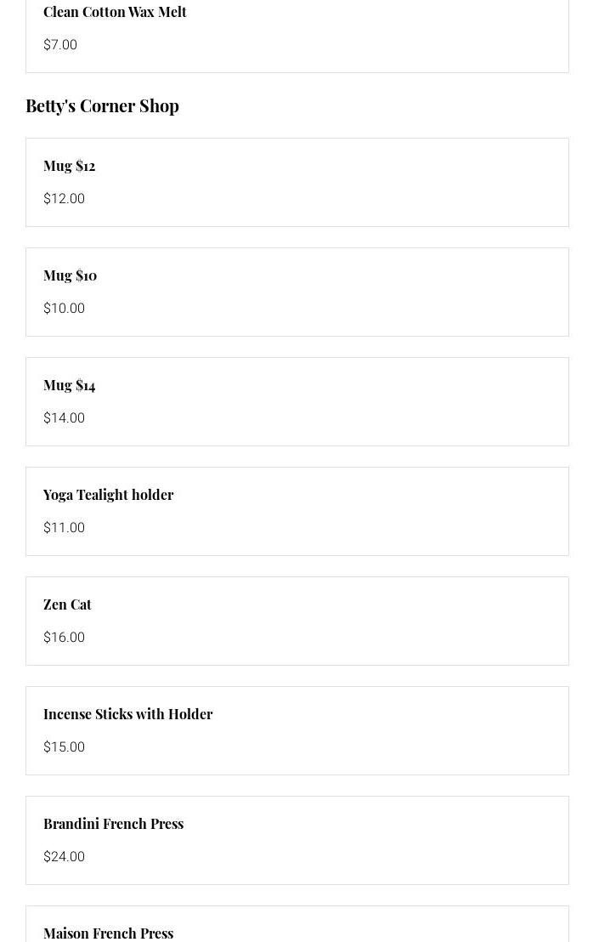599x942 pixels.
Task: Click the $24.00 French press price
Action: pos(64,857)
